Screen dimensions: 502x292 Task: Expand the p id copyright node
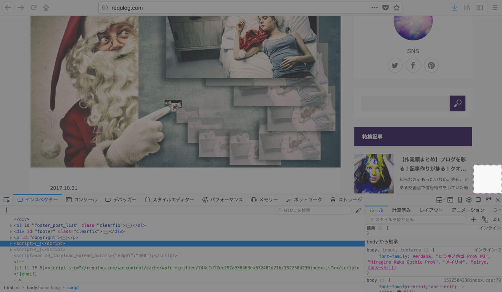click(11, 238)
